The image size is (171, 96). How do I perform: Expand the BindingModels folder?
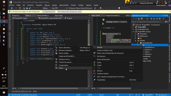138,43
